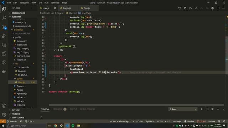Open the Docker whale icon view
The image size is (228, 128).
4,71
